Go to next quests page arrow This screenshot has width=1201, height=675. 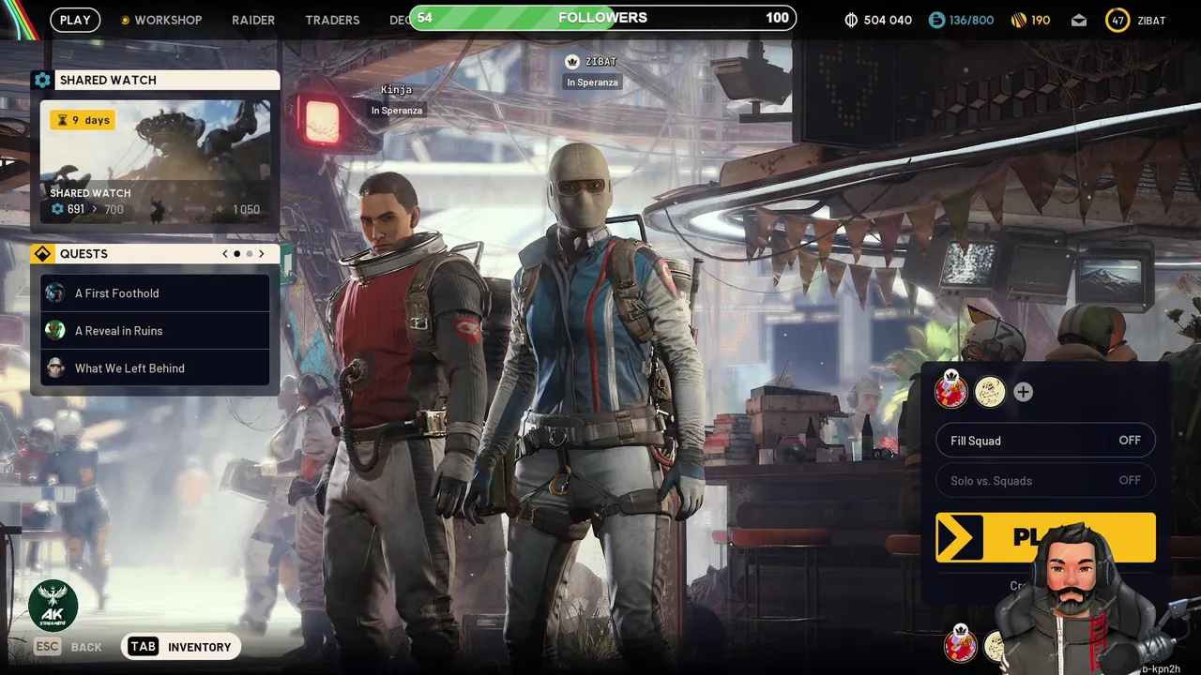tap(261, 254)
